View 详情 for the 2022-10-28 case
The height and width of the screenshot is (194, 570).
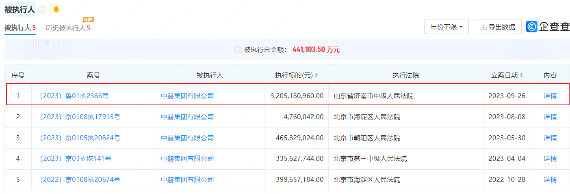550,180
